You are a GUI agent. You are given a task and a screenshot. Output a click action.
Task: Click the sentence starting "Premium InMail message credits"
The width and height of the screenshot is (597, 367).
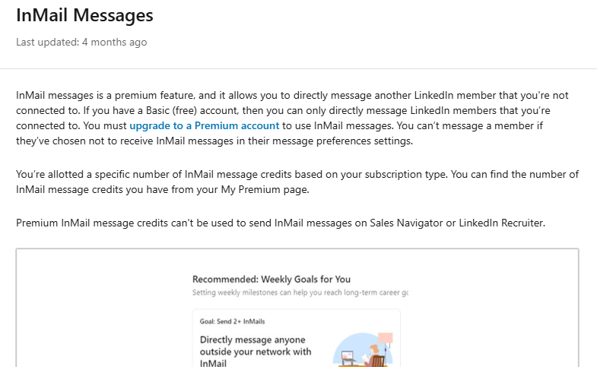coord(281,223)
